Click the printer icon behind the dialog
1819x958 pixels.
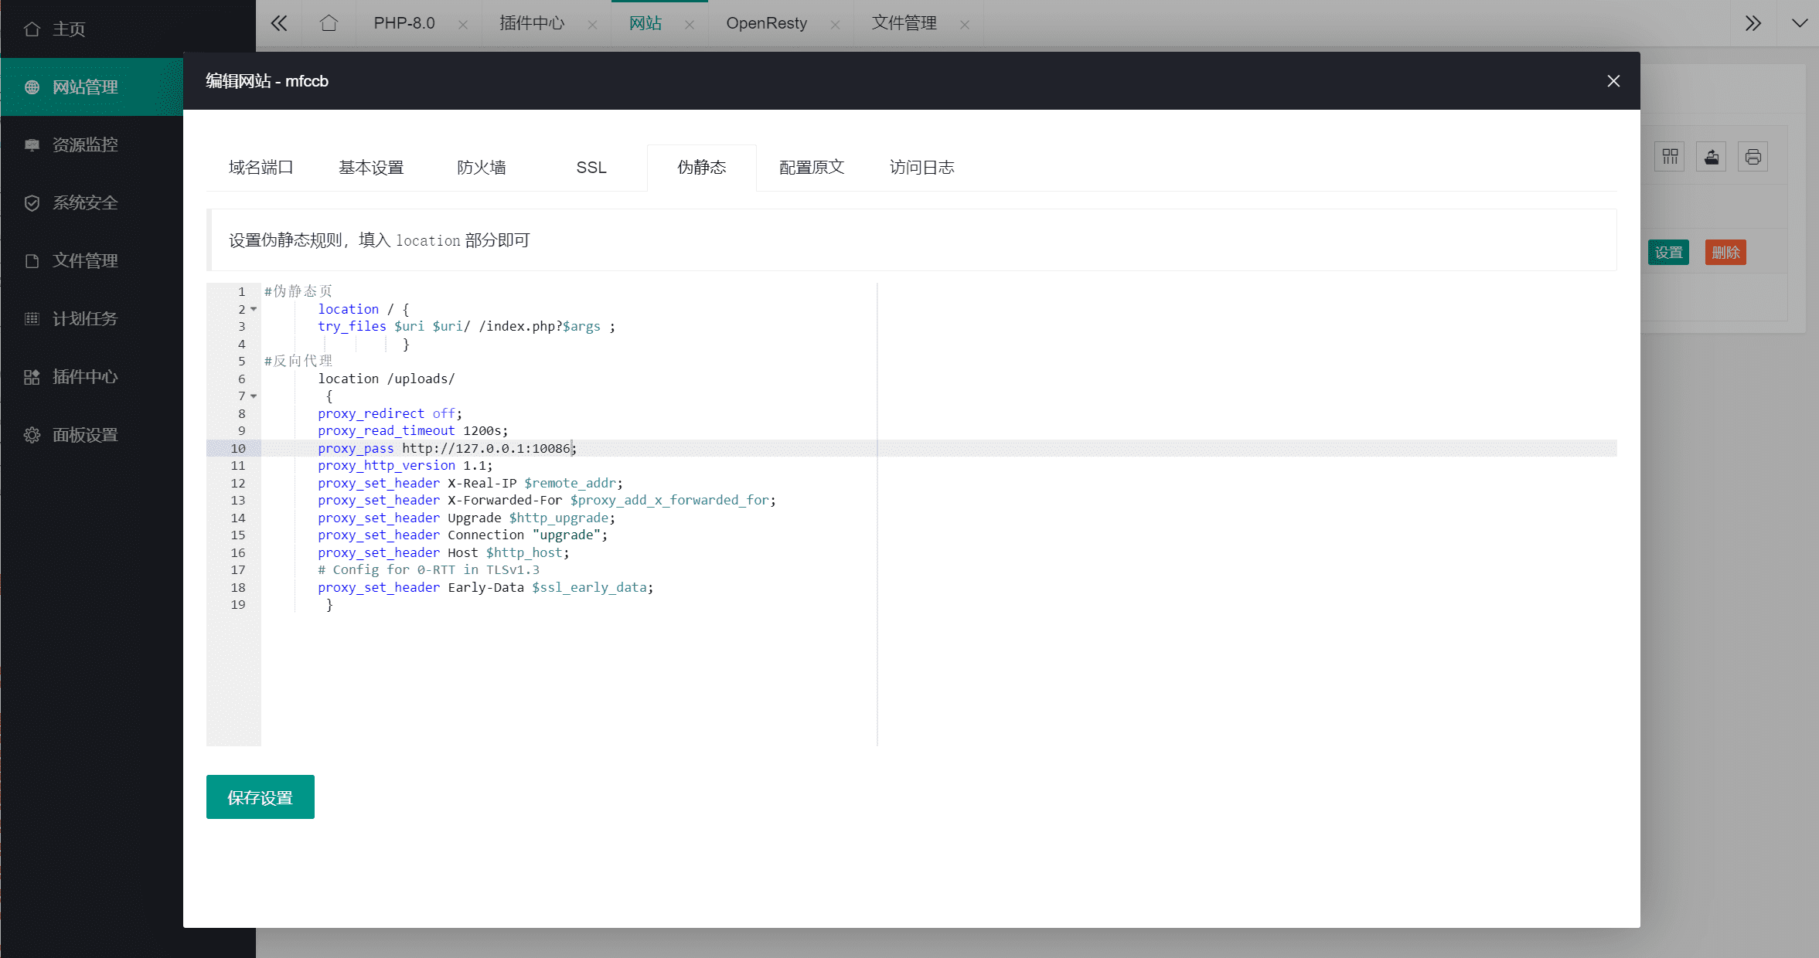(x=1752, y=156)
